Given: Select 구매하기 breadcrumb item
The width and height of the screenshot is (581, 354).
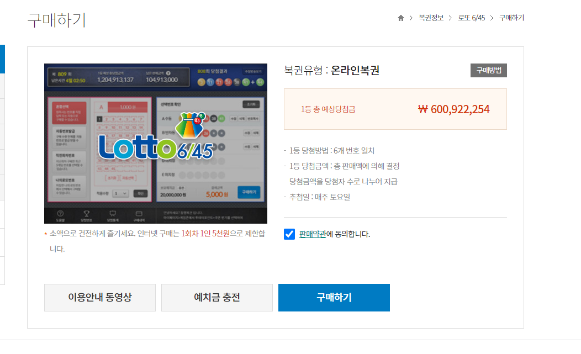Looking at the screenshot, I should pos(511,18).
